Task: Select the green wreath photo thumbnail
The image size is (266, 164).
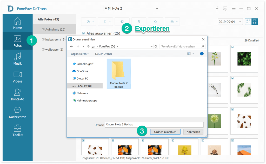Action: pos(244,90)
